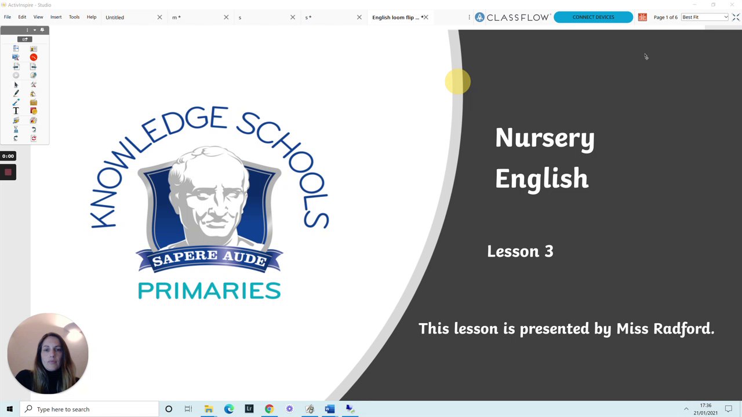The image size is (742, 417).
Task: Open the View menu
Action: (x=38, y=17)
